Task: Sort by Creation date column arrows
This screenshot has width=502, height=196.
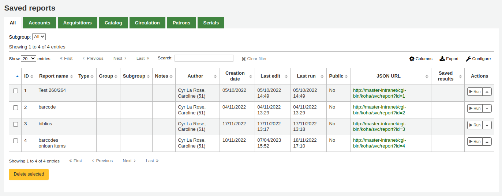Action: click(251, 77)
